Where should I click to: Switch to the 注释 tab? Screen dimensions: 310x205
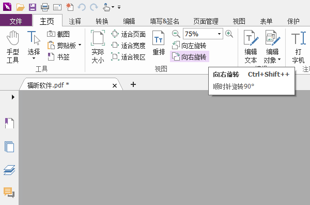click(75, 21)
